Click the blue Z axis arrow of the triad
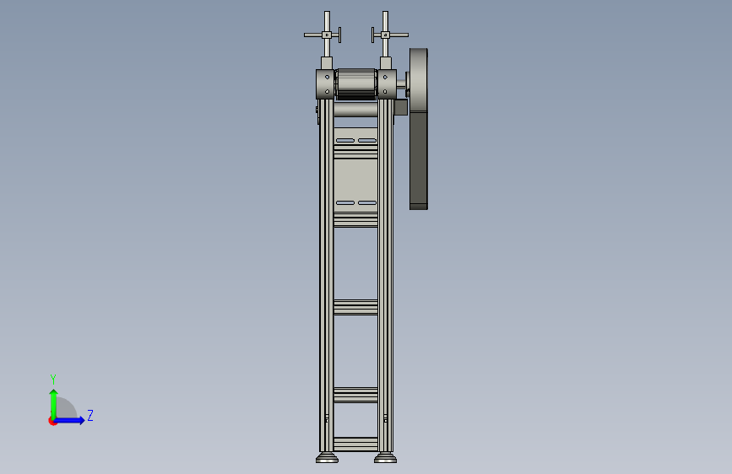The image size is (732, 474). [70, 420]
